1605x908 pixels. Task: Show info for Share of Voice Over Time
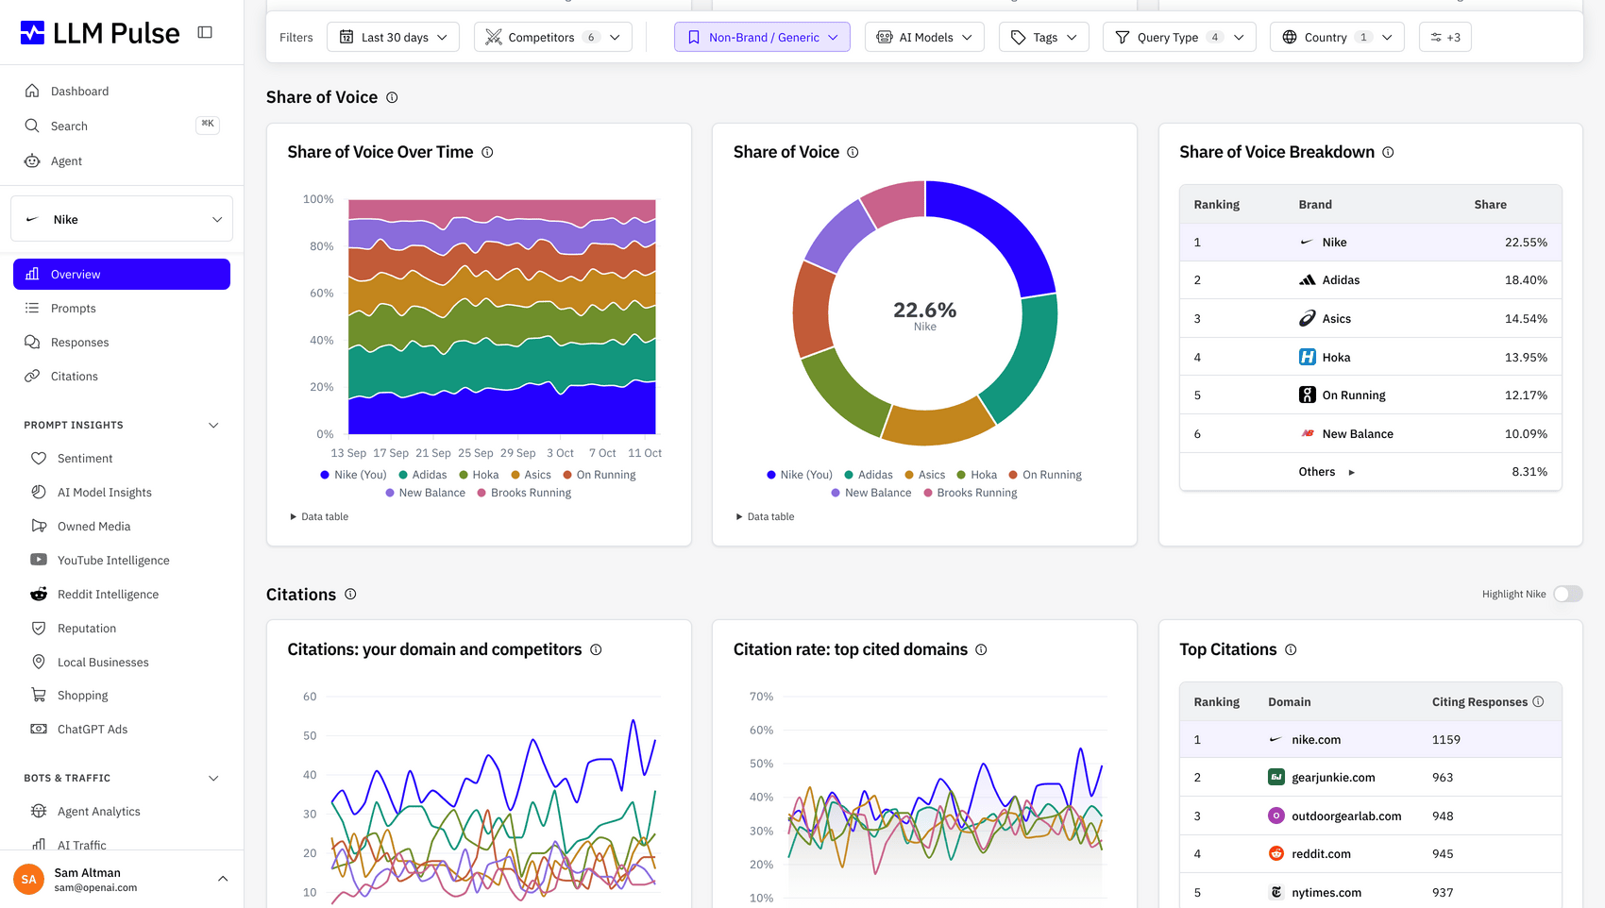tap(487, 152)
